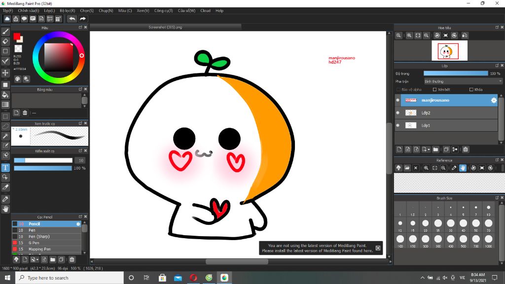This screenshot has height=284, width=505.
Task: Activate the Text tool
Action: tap(5, 168)
